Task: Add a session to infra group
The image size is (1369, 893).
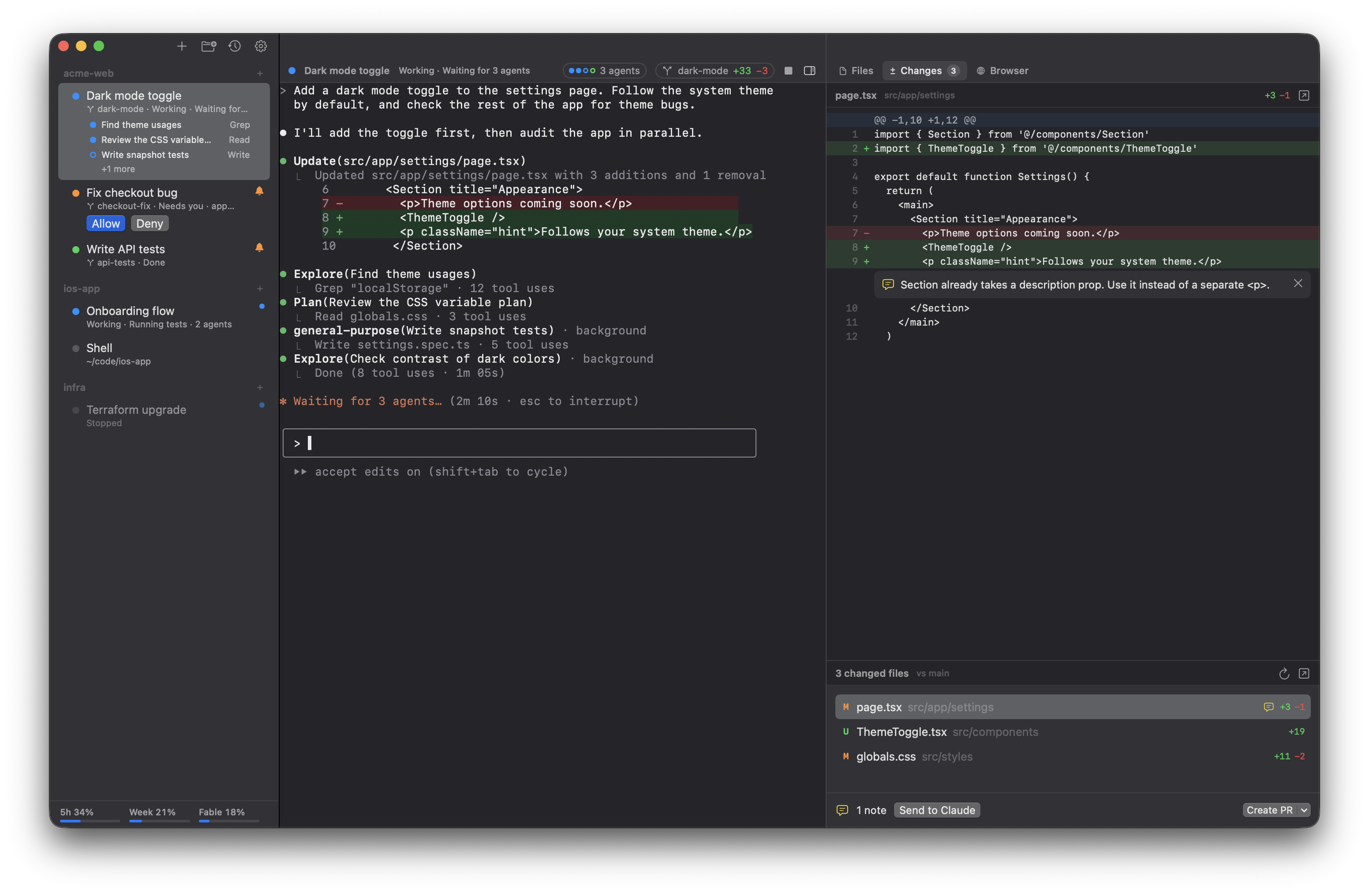Action: (x=260, y=387)
